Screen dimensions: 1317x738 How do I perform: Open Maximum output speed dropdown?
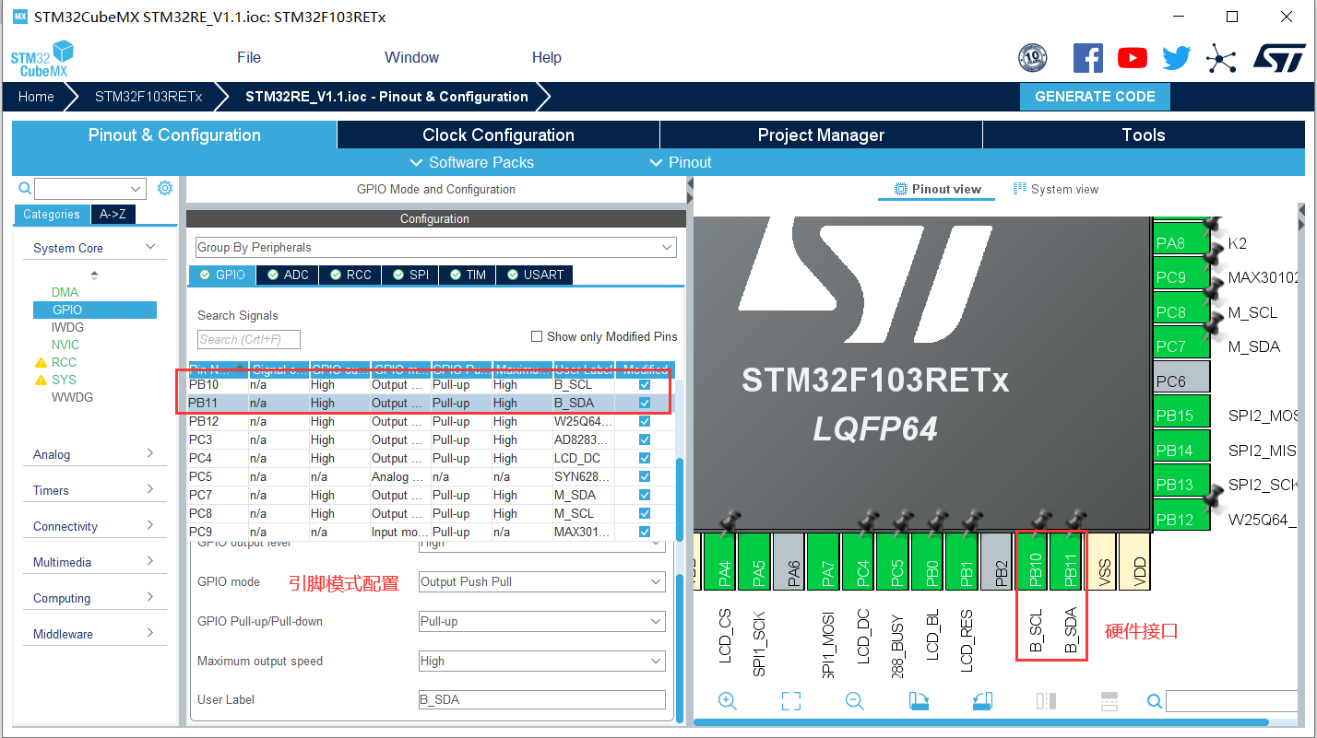tap(542, 661)
